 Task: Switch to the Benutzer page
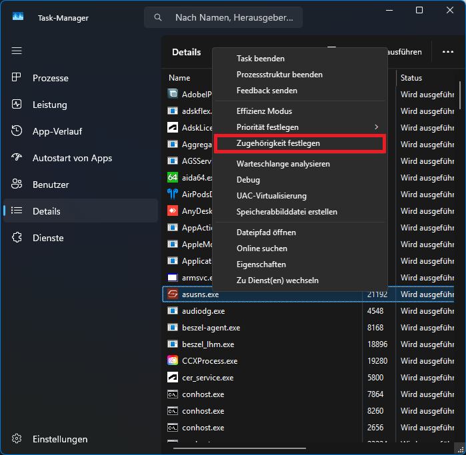pos(51,185)
